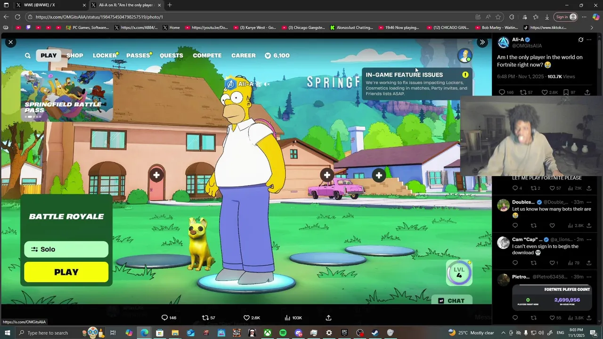
Task: Open 'Bob Marley - Waitin...' bookmark
Action: [496, 28]
